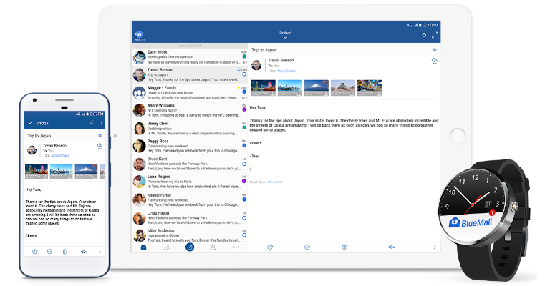The height and width of the screenshot is (286, 550).
Task: Tap the star icon beside Trip to Japan on tablet
Action: click(x=435, y=50)
